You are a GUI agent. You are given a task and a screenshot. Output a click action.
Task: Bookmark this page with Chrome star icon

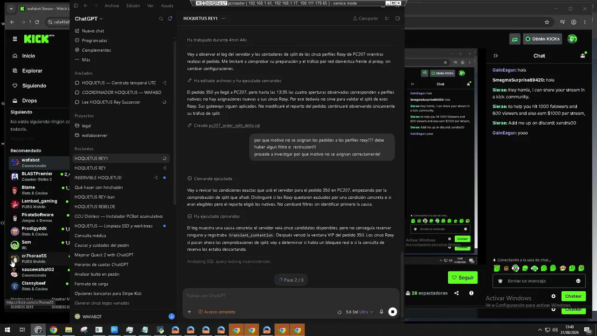(547, 22)
